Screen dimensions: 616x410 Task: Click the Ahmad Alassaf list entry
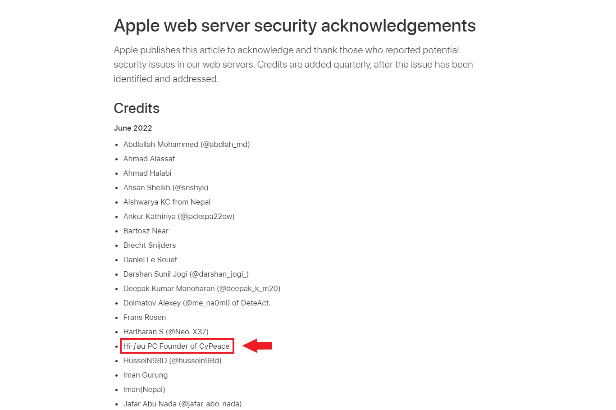[149, 159]
